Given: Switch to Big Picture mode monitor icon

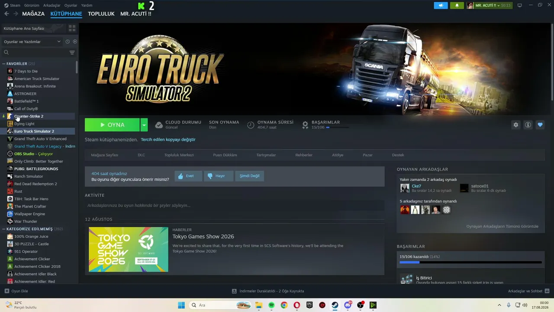Looking at the screenshot, I should (x=520, y=5).
